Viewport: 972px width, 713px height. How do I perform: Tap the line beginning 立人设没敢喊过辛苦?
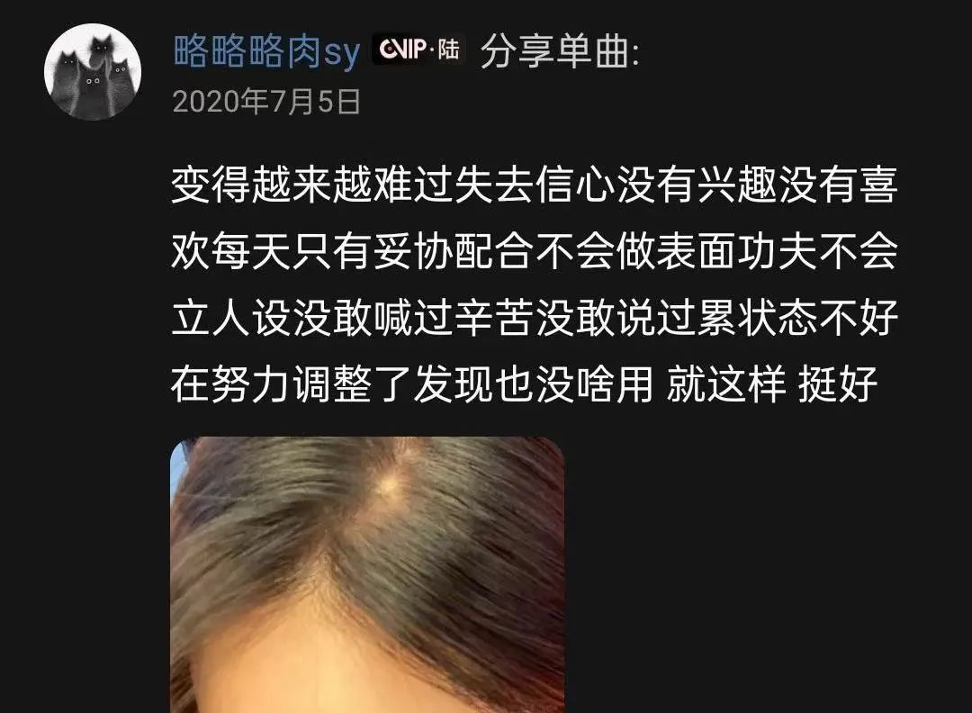(534, 318)
